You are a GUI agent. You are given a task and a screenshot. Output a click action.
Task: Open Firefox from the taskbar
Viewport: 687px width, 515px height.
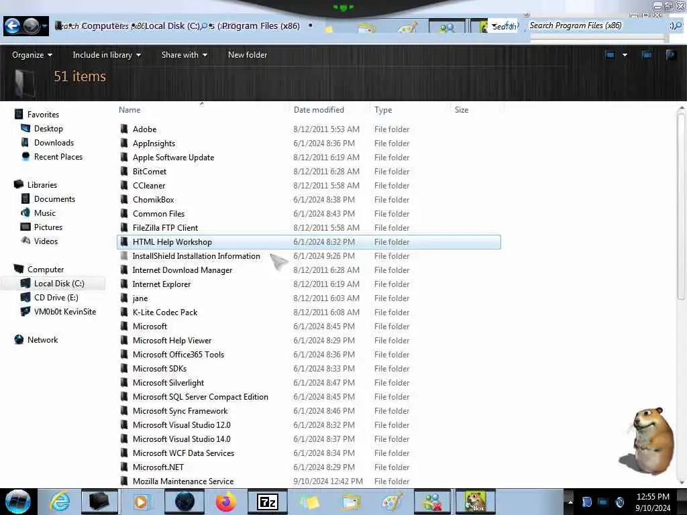(226, 502)
